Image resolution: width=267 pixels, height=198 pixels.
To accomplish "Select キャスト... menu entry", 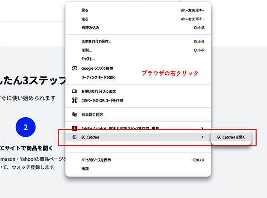I will [x=138, y=59].
